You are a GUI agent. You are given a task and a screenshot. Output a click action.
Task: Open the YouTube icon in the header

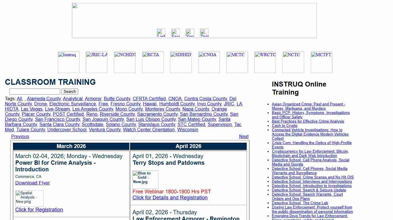(x=190, y=33)
